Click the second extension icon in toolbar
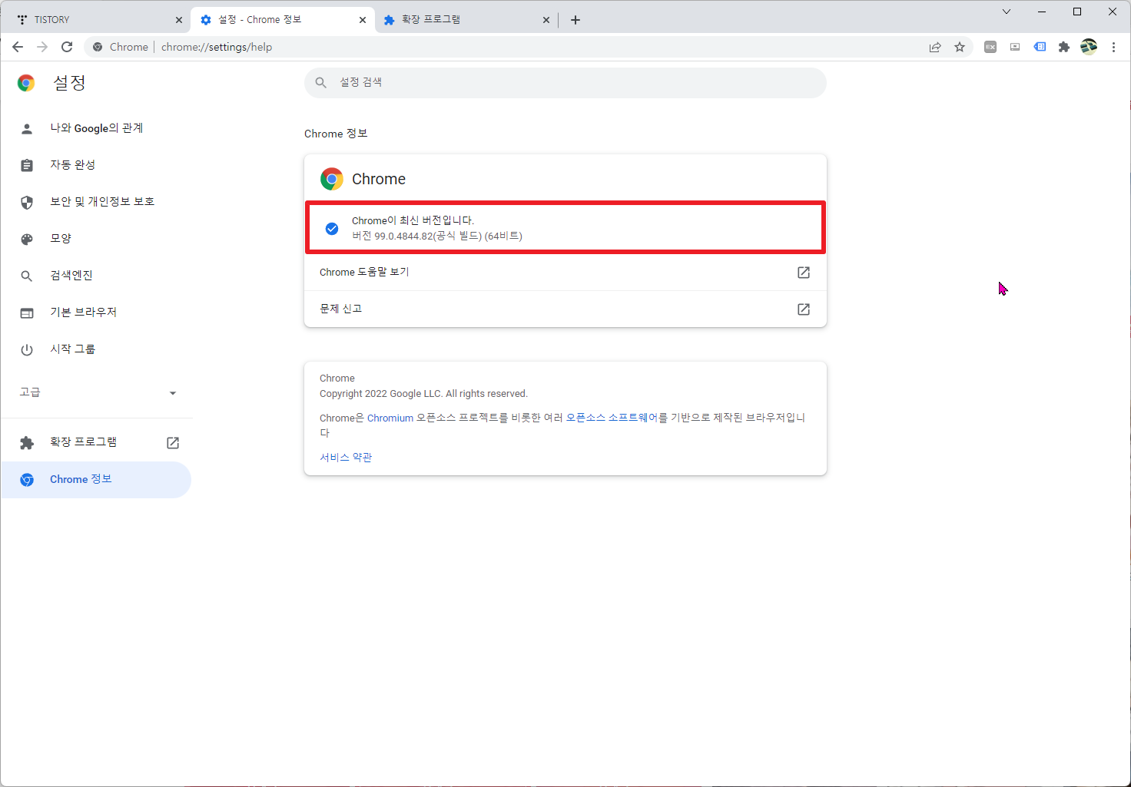This screenshot has width=1131, height=787. tap(1015, 47)
